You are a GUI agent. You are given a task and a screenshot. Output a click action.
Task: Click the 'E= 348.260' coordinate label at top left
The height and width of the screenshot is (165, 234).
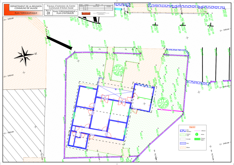(9, 19)
